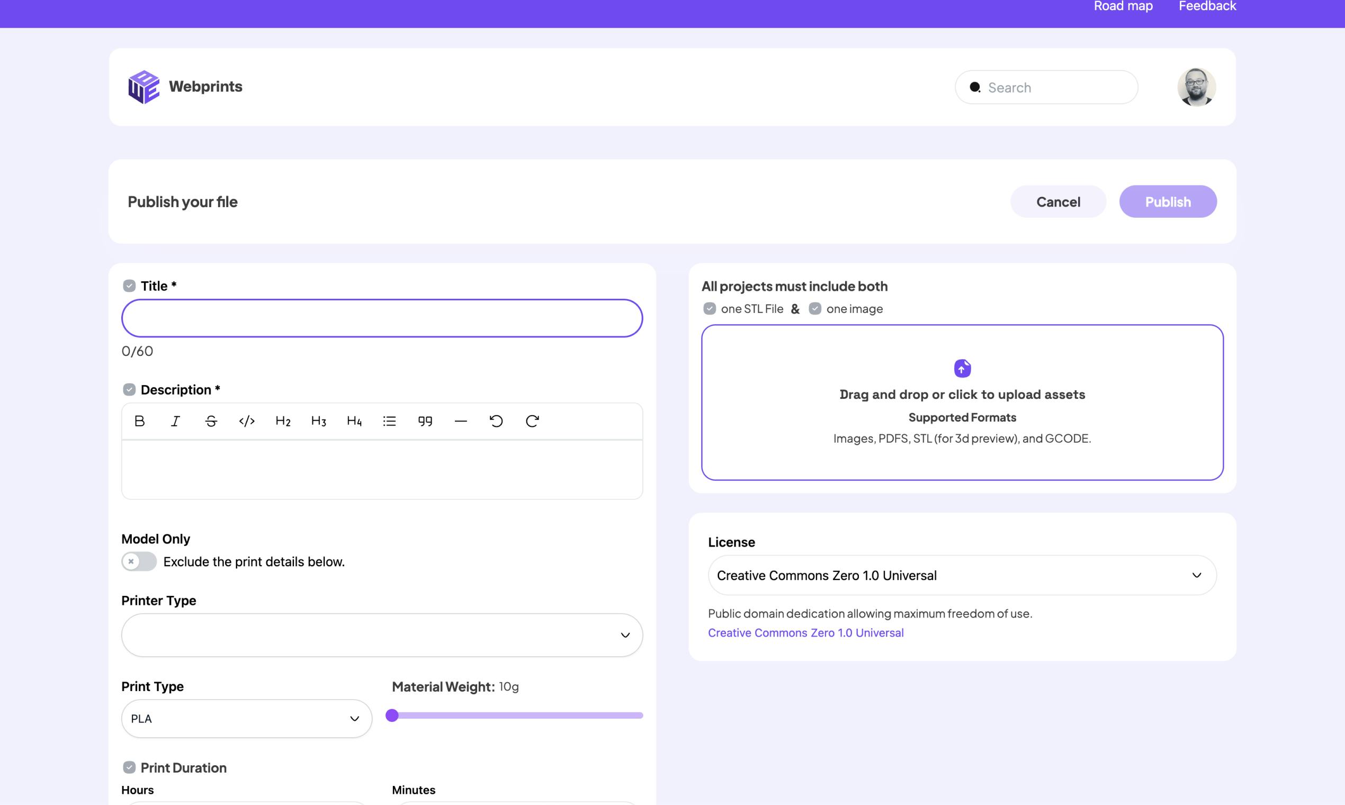The image size is (1345, 805).
Task: Apply italic formatting in description editor
Action: click(175, 421)
